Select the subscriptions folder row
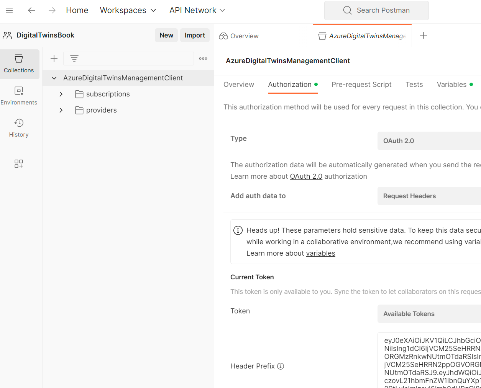The height and width of the screenshot is (388, 481). point(128,94)
